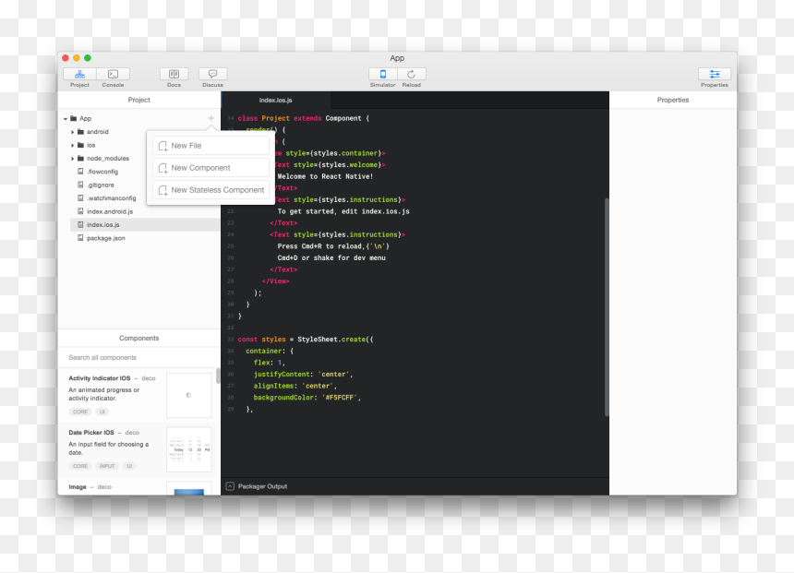The image size is (794, 573).
Task: Click the Search all components field
Action: pyautogui.click(x=138, y=357)
